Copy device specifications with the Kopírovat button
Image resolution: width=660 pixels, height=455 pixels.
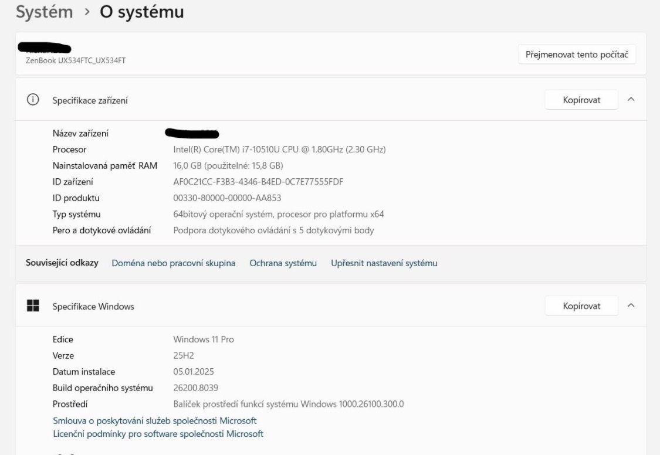581,99
